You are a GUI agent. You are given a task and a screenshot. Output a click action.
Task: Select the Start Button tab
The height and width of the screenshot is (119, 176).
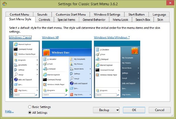point(136,14)
